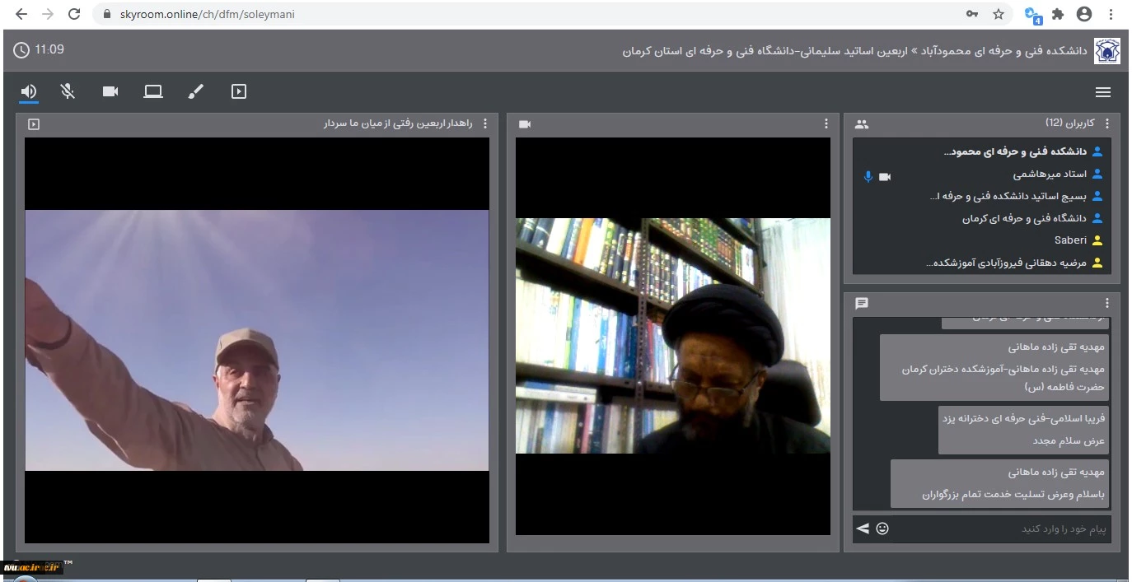Open the browser extensions puzzle icon
This screenshot has height=582, width=1132.
click(1058, 14)
